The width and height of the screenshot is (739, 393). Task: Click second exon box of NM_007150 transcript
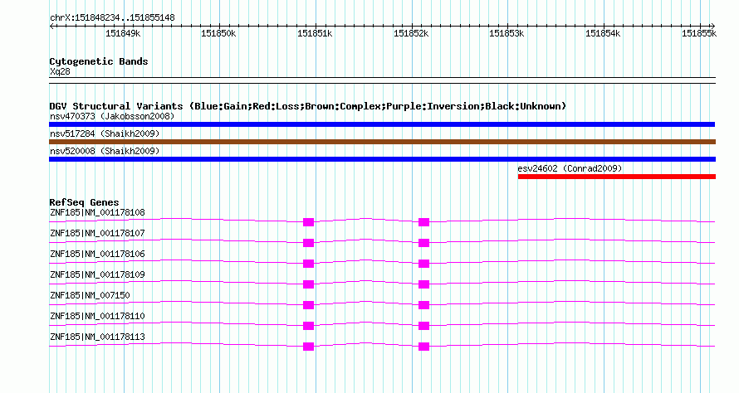[423, 305]
